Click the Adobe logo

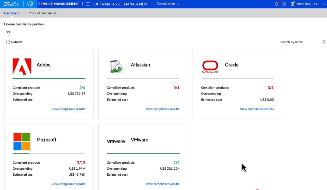coord(22,67)
